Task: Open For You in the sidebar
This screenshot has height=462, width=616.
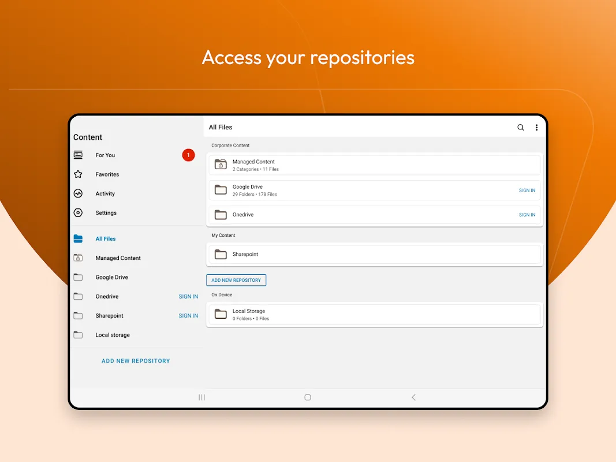Action: (x=136, y=155)
